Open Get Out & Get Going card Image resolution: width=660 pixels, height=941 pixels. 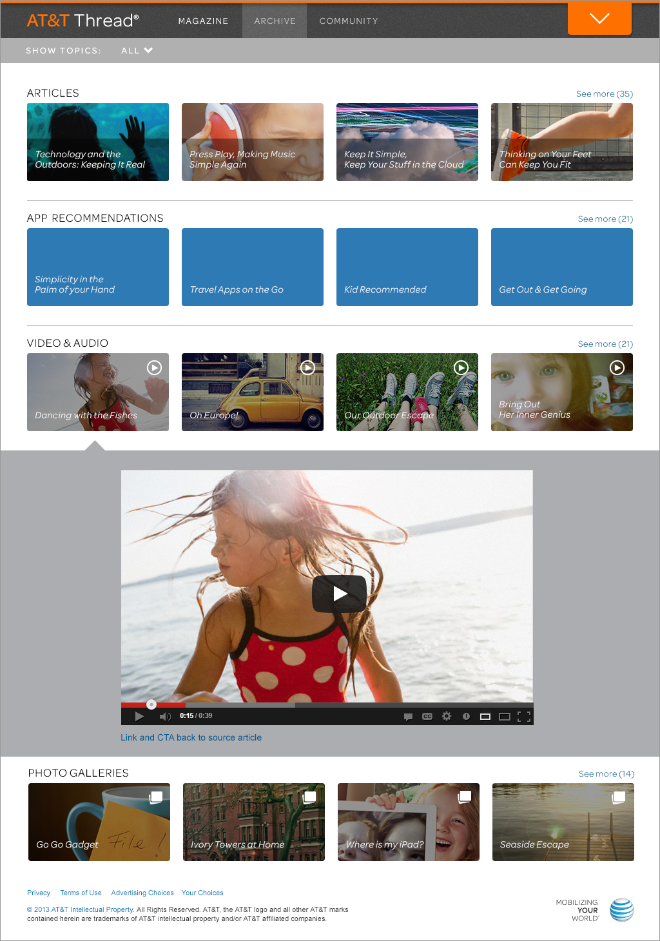click(x=562, y=267)
